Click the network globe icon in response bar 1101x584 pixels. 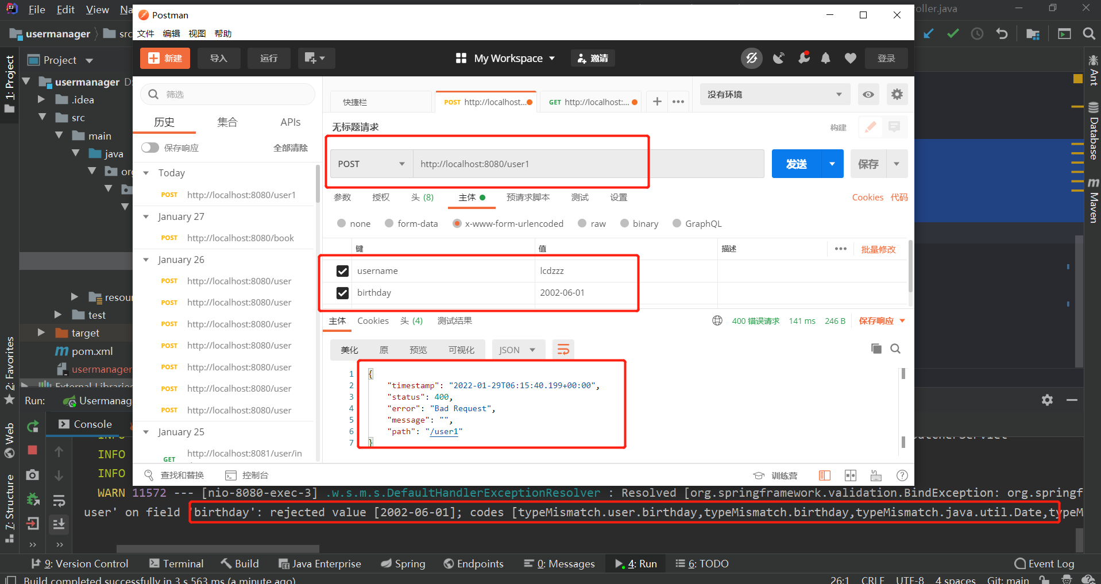click(x=717, y=320)
